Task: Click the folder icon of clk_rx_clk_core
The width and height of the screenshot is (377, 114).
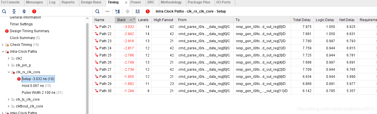Action: click(13, 72)
